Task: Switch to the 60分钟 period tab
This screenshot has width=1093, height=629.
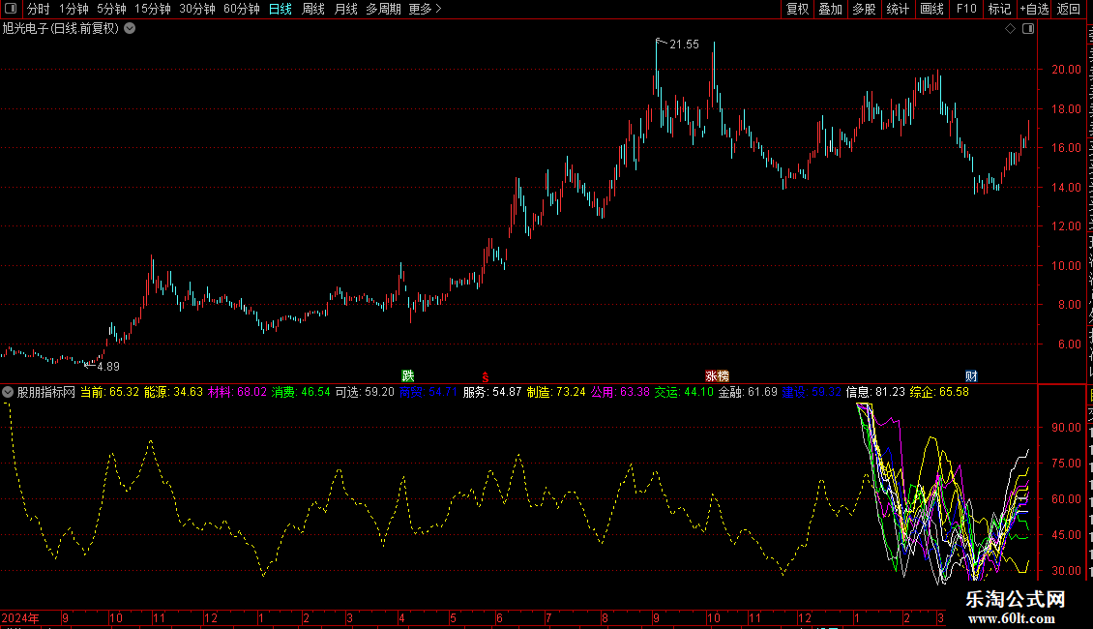Action: tap(241, 9)
